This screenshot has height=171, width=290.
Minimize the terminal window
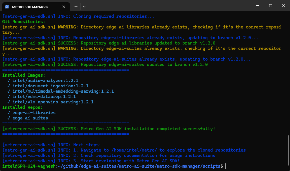tap(257, 6)
